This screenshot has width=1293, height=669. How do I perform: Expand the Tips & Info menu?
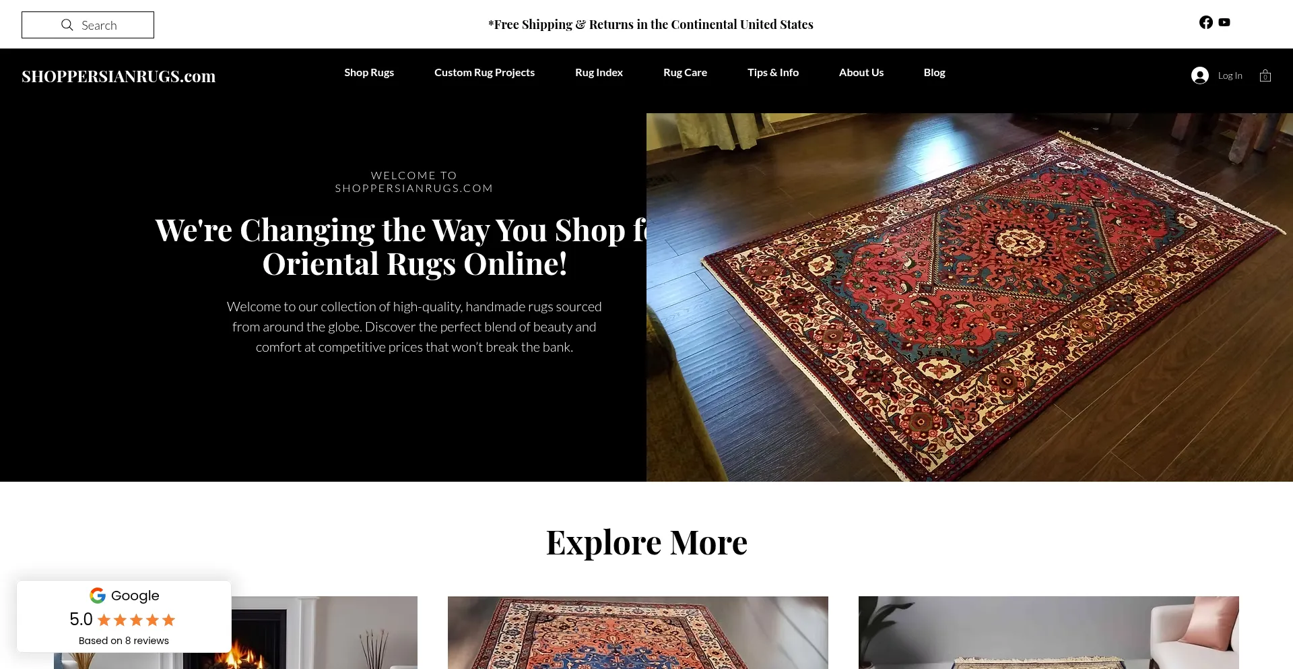pyautogui.click(x=773, y=72)
